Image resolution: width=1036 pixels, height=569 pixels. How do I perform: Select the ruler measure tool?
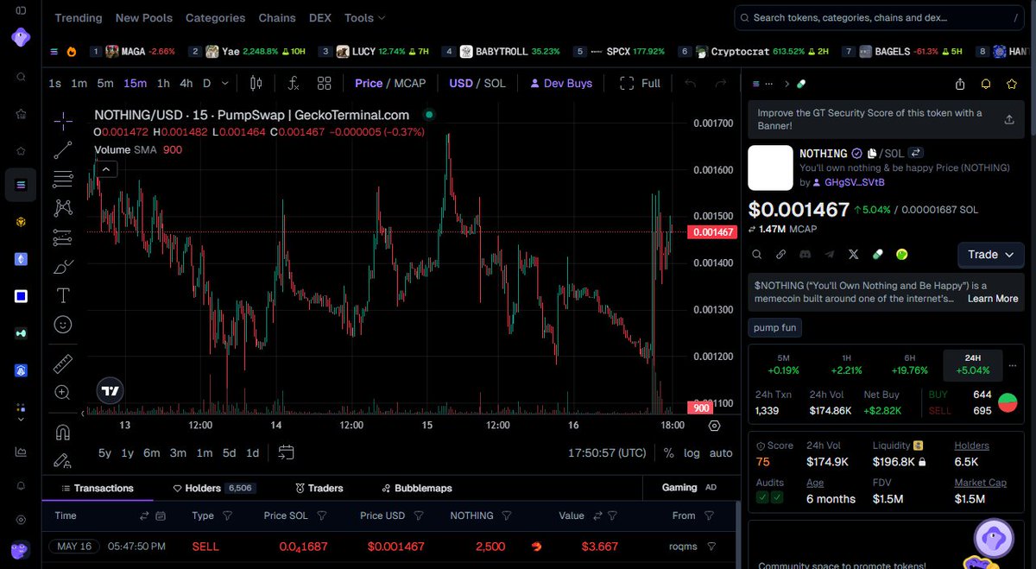click(63, 363)
